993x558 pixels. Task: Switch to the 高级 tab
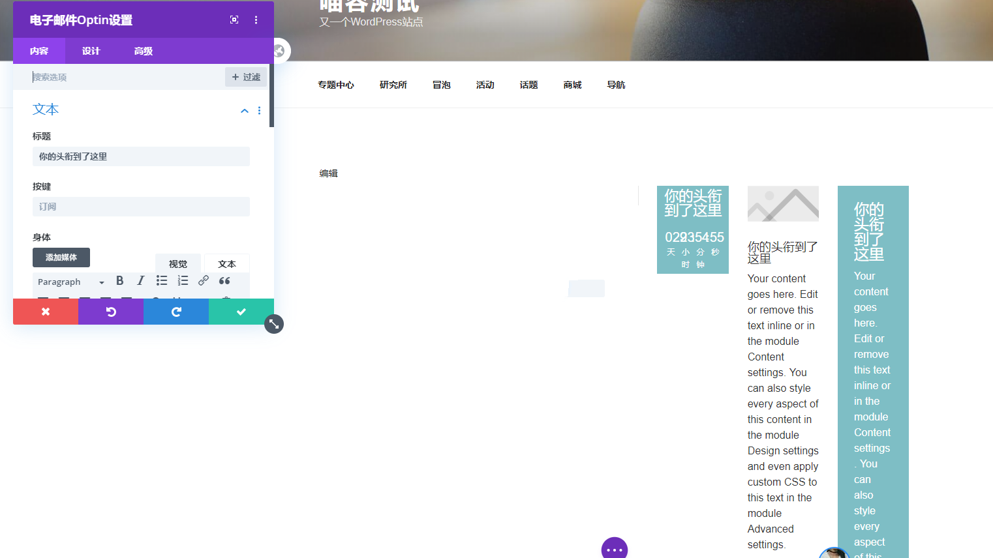(x=144, y=51)
